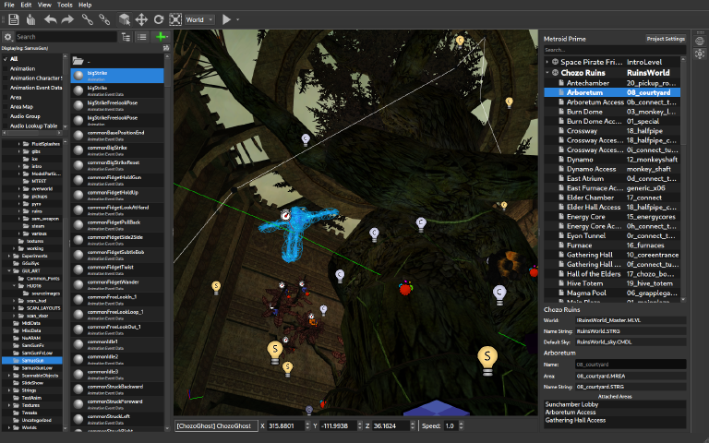This screenshot has width=709, height=443.
Task: Select the Rotate tool icon
Action: pyautogui.click(x=159, y=18)
